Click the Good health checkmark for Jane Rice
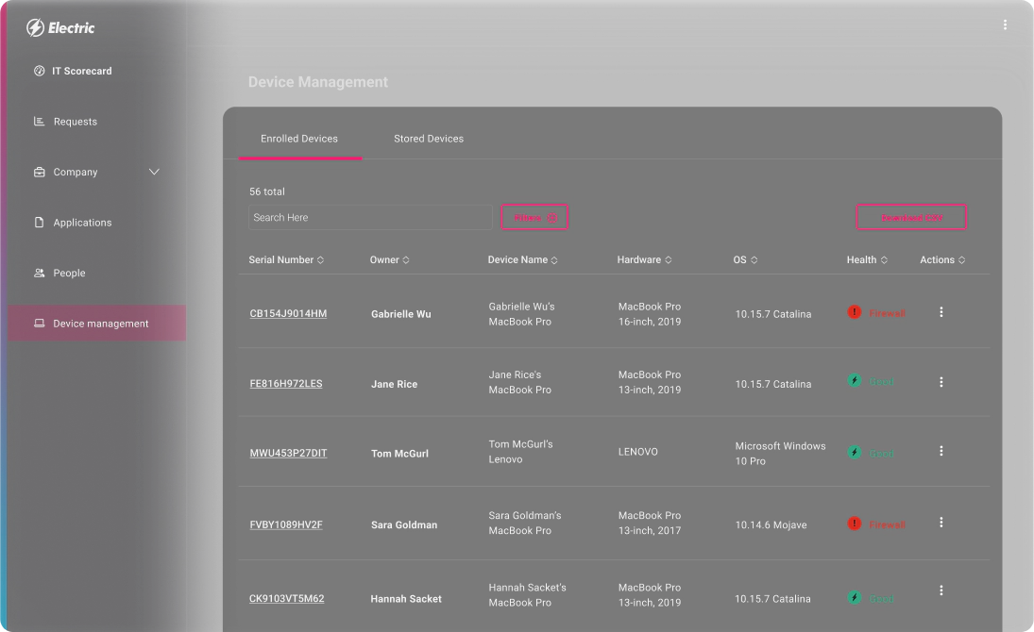 [x=853, y=381]
